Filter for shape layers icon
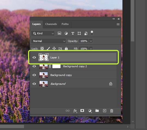Screen dimensions: 147x130 (x=79, y=33)
